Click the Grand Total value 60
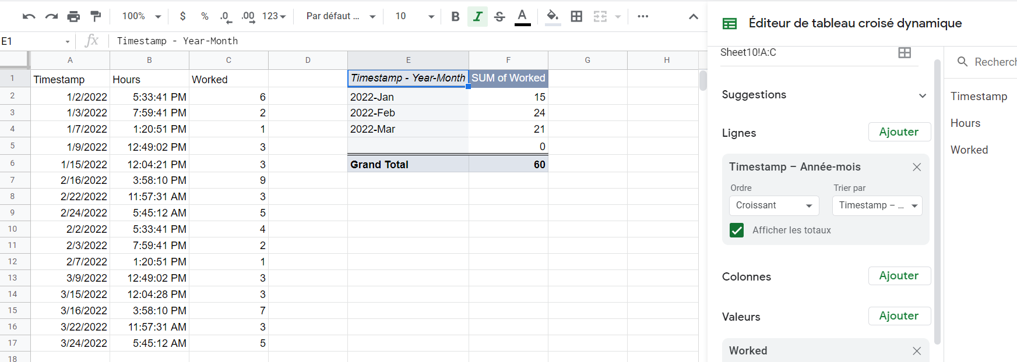The image size is (1017, 362). pyautogui.click(x=508, y=164)
